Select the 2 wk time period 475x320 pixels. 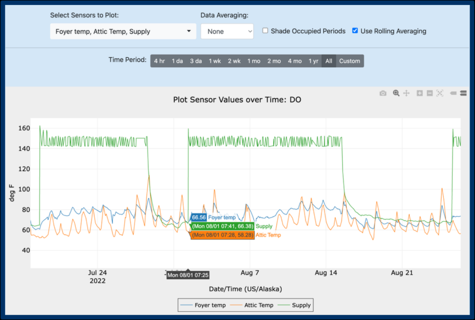click(x=234, y=61)
